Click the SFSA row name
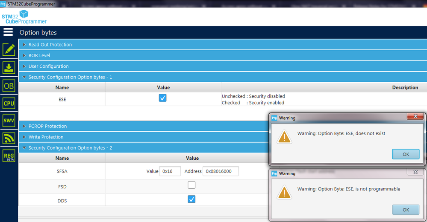This screenshot has height=222, width=427. tap(62, 171)
